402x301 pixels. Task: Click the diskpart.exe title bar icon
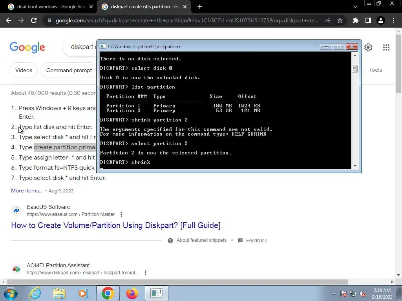tap(103, 46)
